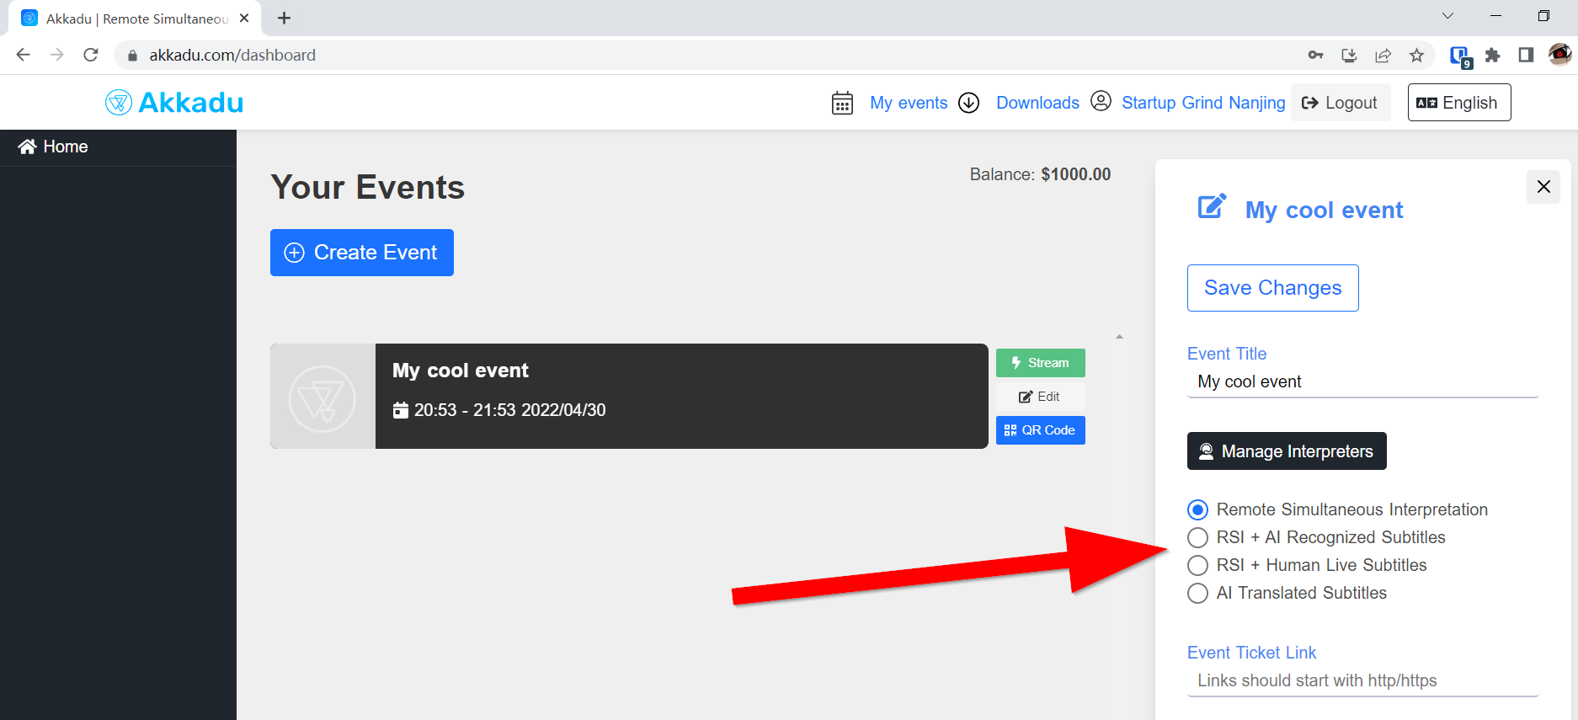Click the browser address bar URL
Viewport: 1578px width, 720px height.
coord(232,55)
